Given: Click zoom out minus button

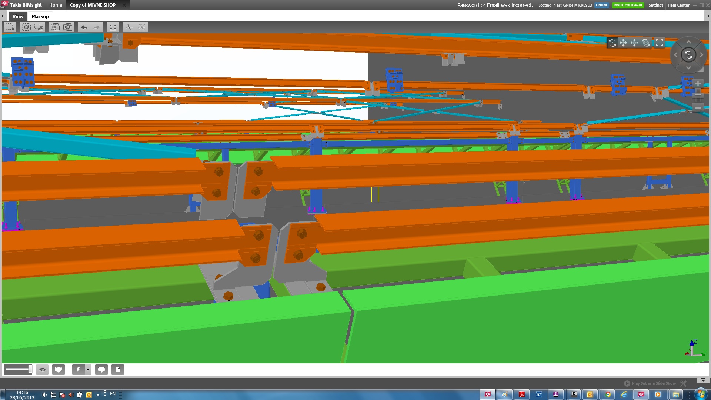Looking at the screenshot, I should click(698, 108).
